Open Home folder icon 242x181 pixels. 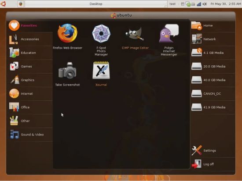[197, 25]
